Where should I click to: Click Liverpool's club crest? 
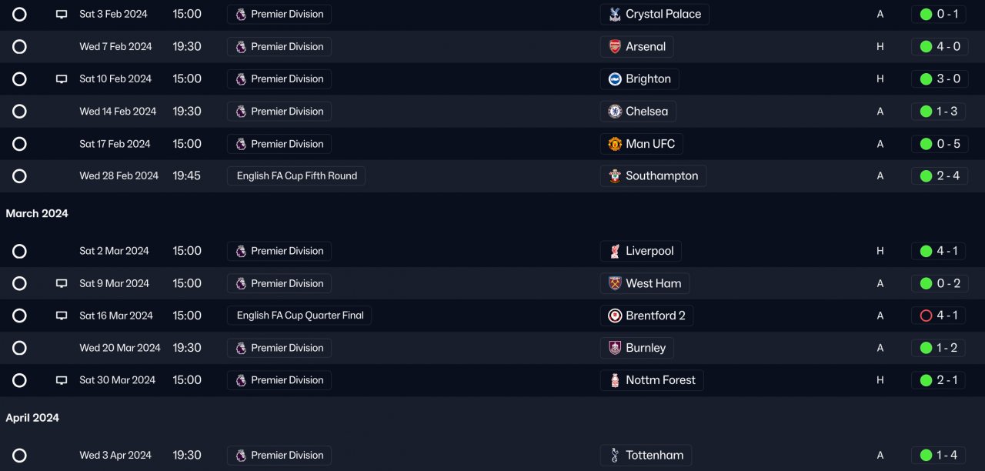(615, 252)
